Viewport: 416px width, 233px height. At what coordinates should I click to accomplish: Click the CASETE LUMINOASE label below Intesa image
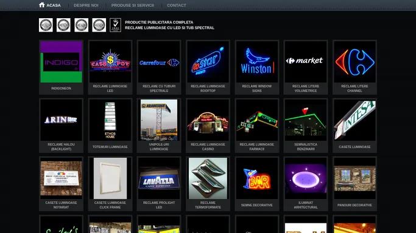(354, 147)
